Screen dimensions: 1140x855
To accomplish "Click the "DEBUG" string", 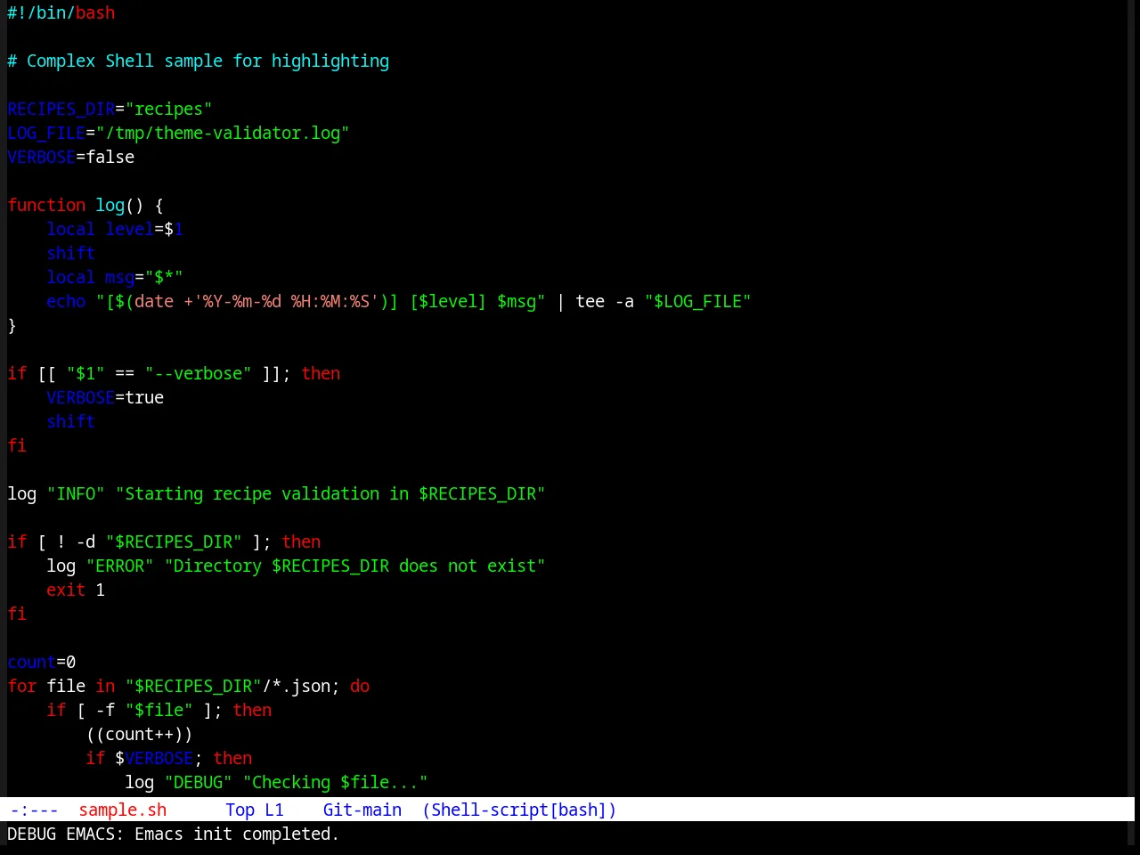I will pos(199,782).
